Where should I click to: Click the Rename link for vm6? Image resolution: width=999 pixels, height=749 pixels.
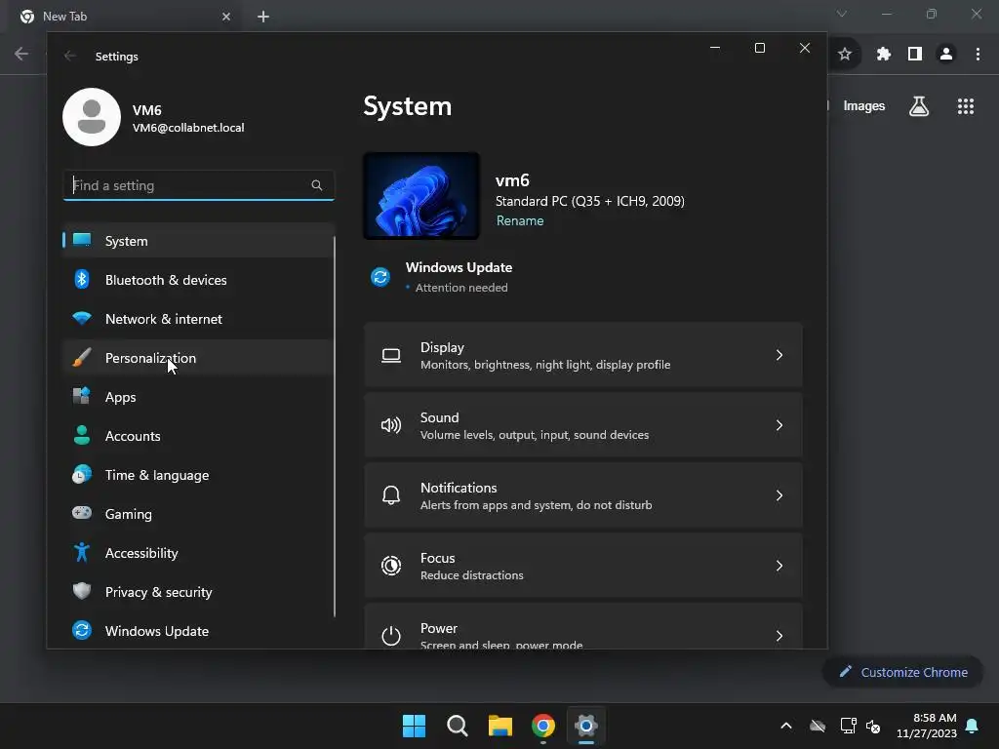[520, 221]
